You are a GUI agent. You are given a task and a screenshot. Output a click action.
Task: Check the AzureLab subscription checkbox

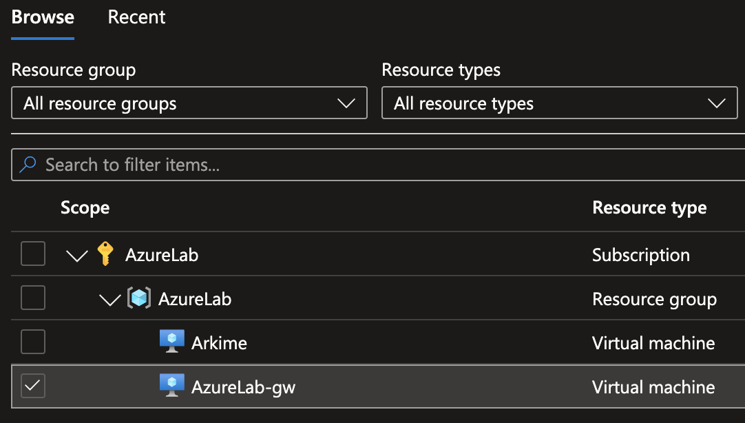coord(33,254)
